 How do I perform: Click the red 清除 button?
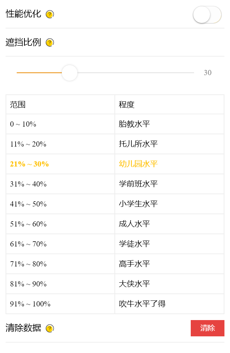[x=207, y=328]
